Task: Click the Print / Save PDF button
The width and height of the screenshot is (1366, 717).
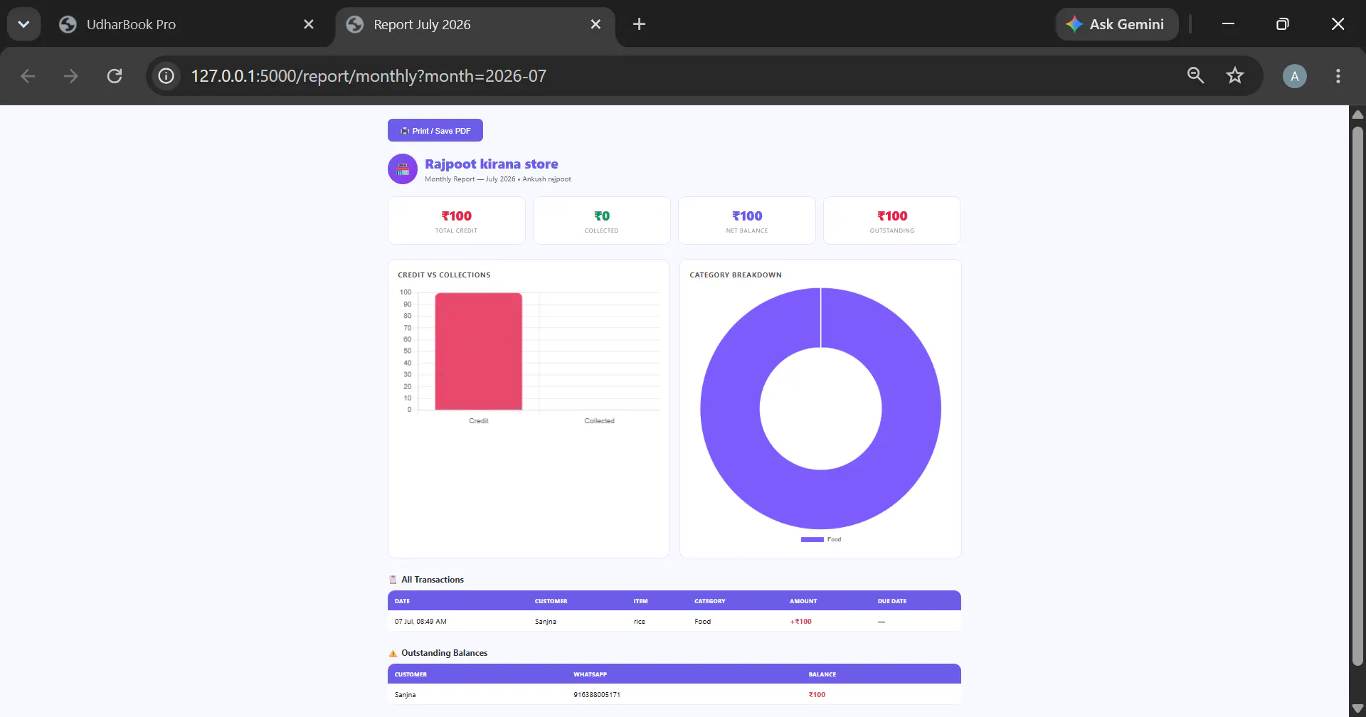Action: (435, 130)
